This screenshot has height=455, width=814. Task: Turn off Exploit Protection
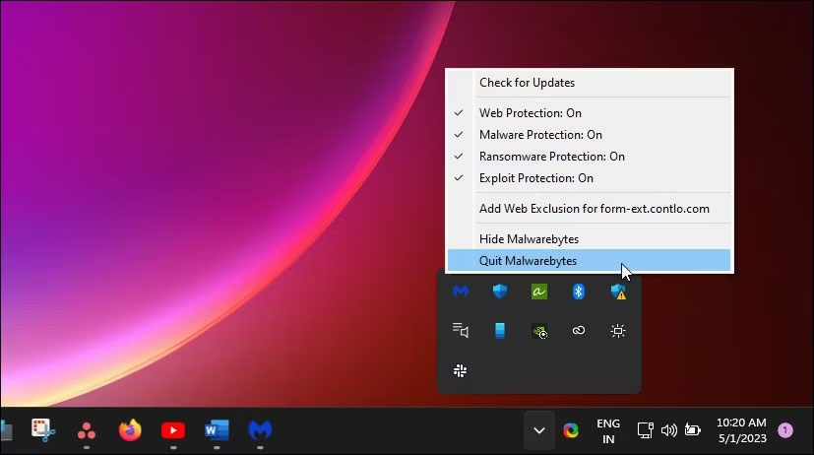click(x=535, y=178)
